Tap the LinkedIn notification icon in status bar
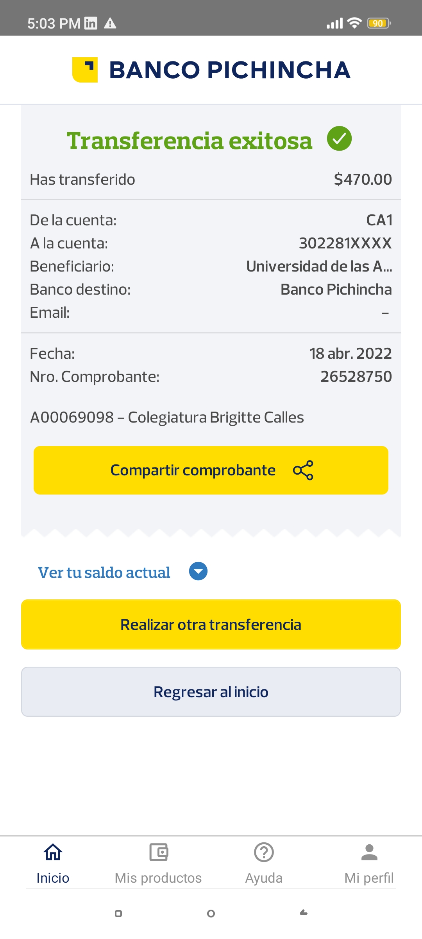 click(x=91, y=23)
